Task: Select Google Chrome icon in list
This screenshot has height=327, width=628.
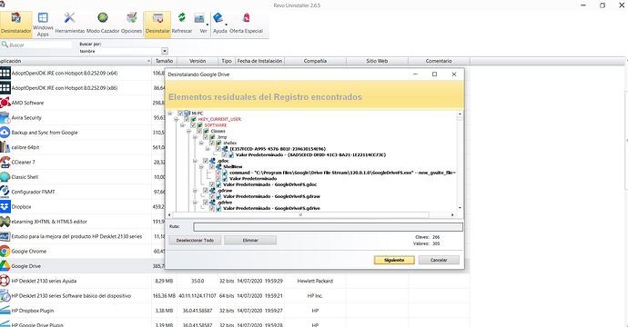Action: (x=5, y=251)
